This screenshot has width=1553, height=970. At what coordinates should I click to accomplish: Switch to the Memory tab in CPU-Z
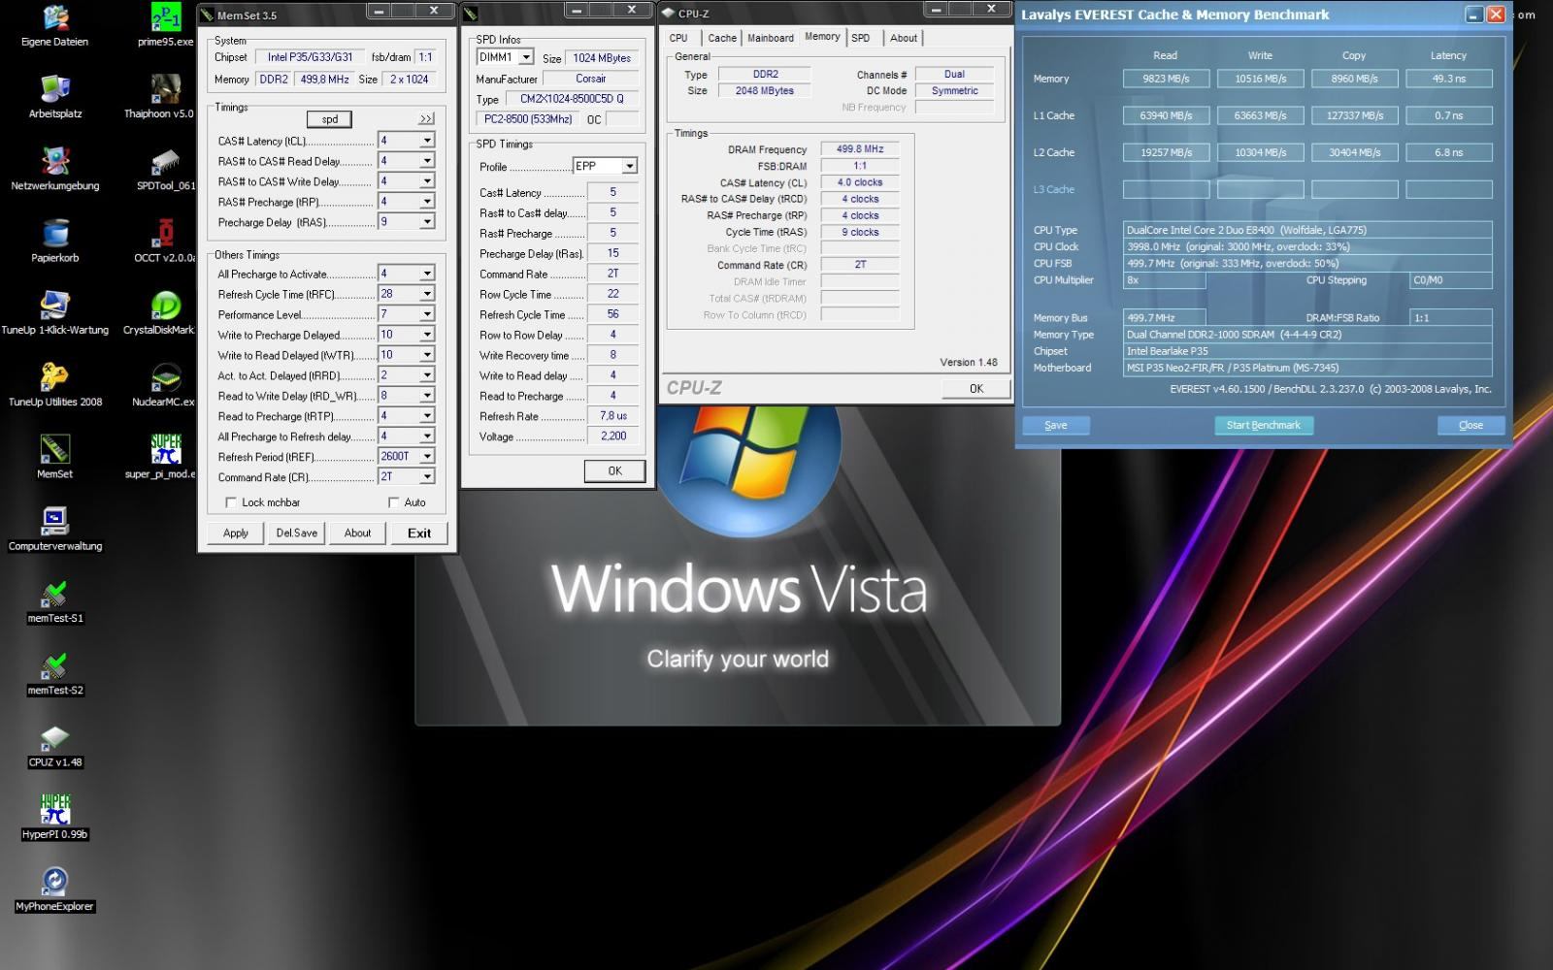coord(822,37)
